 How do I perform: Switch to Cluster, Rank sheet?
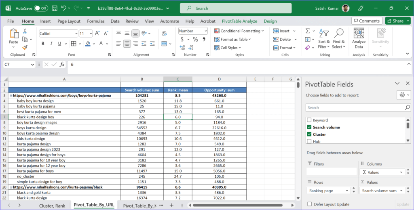pyautogui.click(x=52, y=206)
